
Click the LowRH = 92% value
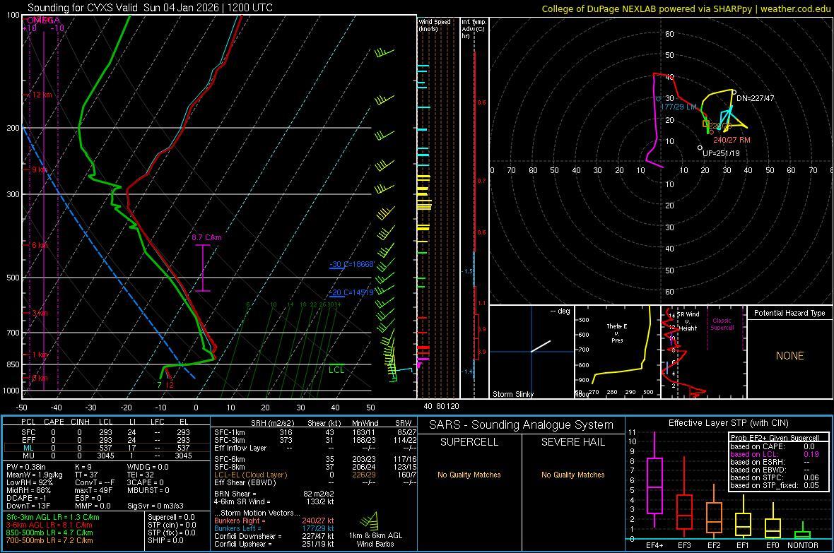pos(29,482)
